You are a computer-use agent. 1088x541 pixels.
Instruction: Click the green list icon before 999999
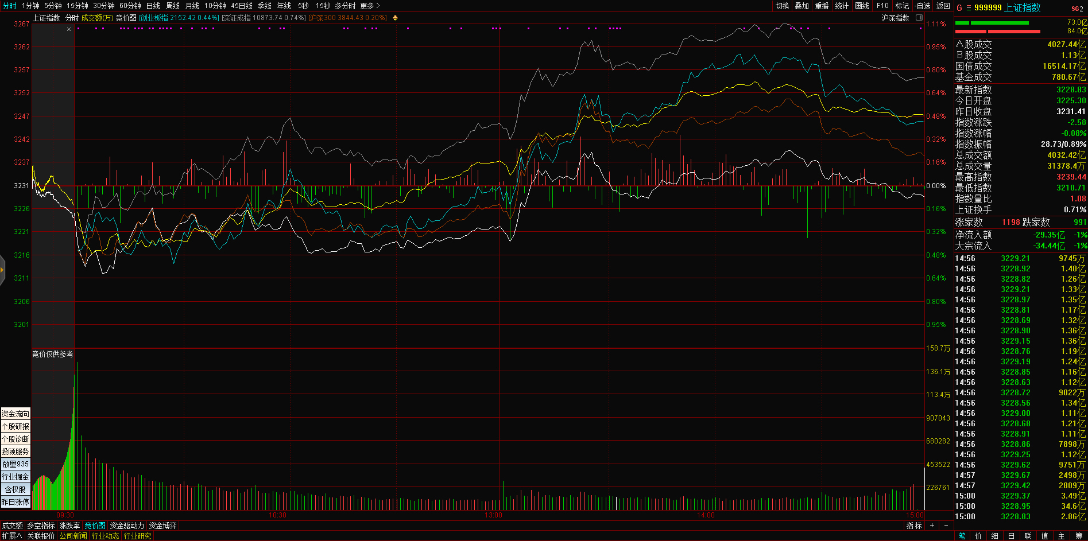pyautogui.click(x=969, y=7)
